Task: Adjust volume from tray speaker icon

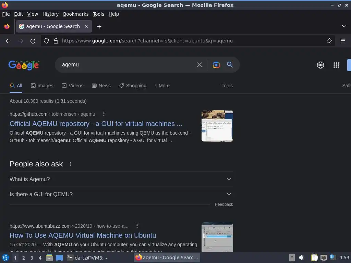Action: pyautogui.click(x=302, y=258)
